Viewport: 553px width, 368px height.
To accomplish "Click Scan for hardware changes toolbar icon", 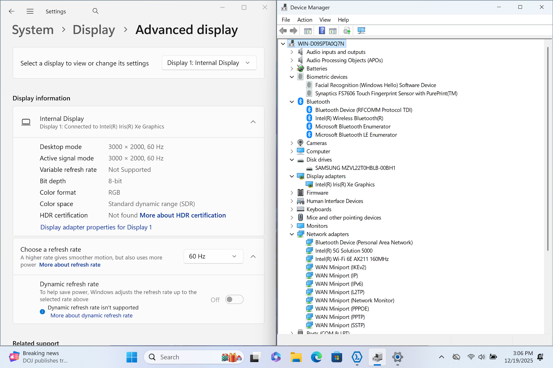I will 361,31.
